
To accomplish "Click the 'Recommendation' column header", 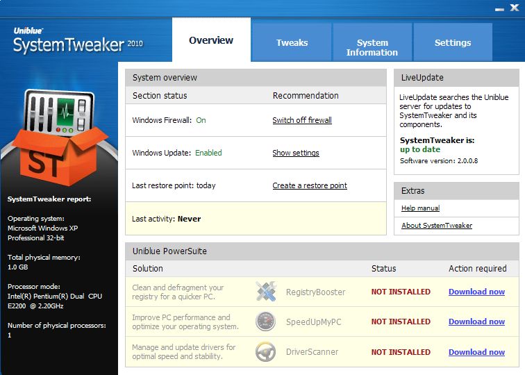I will tap(306, 96).
